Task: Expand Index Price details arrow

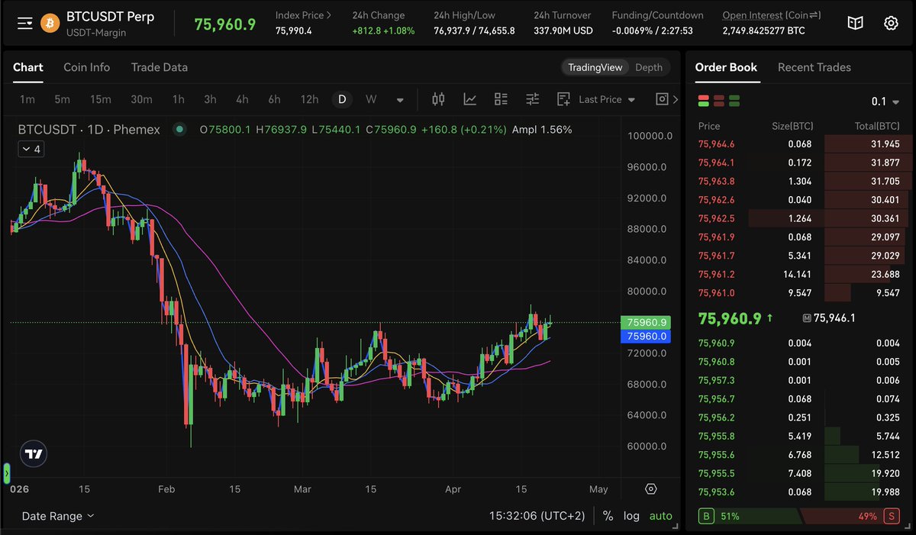Action: 328,15
